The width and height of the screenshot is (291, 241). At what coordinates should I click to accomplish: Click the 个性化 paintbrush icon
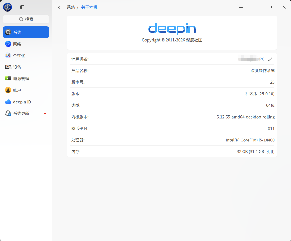[x=8, y=55]
